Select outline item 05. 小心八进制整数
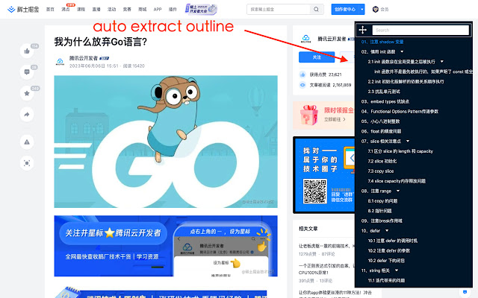Viewport: 478px width, 298px height. click(x=380, y=121)
